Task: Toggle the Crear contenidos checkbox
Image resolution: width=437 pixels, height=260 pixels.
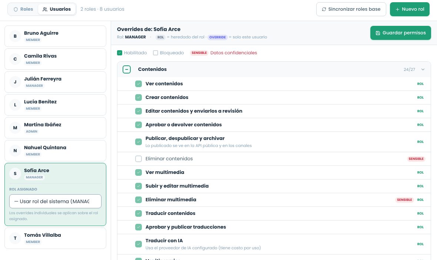Action: [x=139, y=97]
